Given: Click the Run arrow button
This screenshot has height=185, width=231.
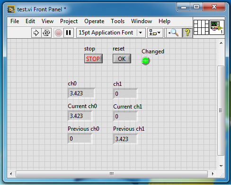Looking at the screenshot, I should click(x=36, y=33).
